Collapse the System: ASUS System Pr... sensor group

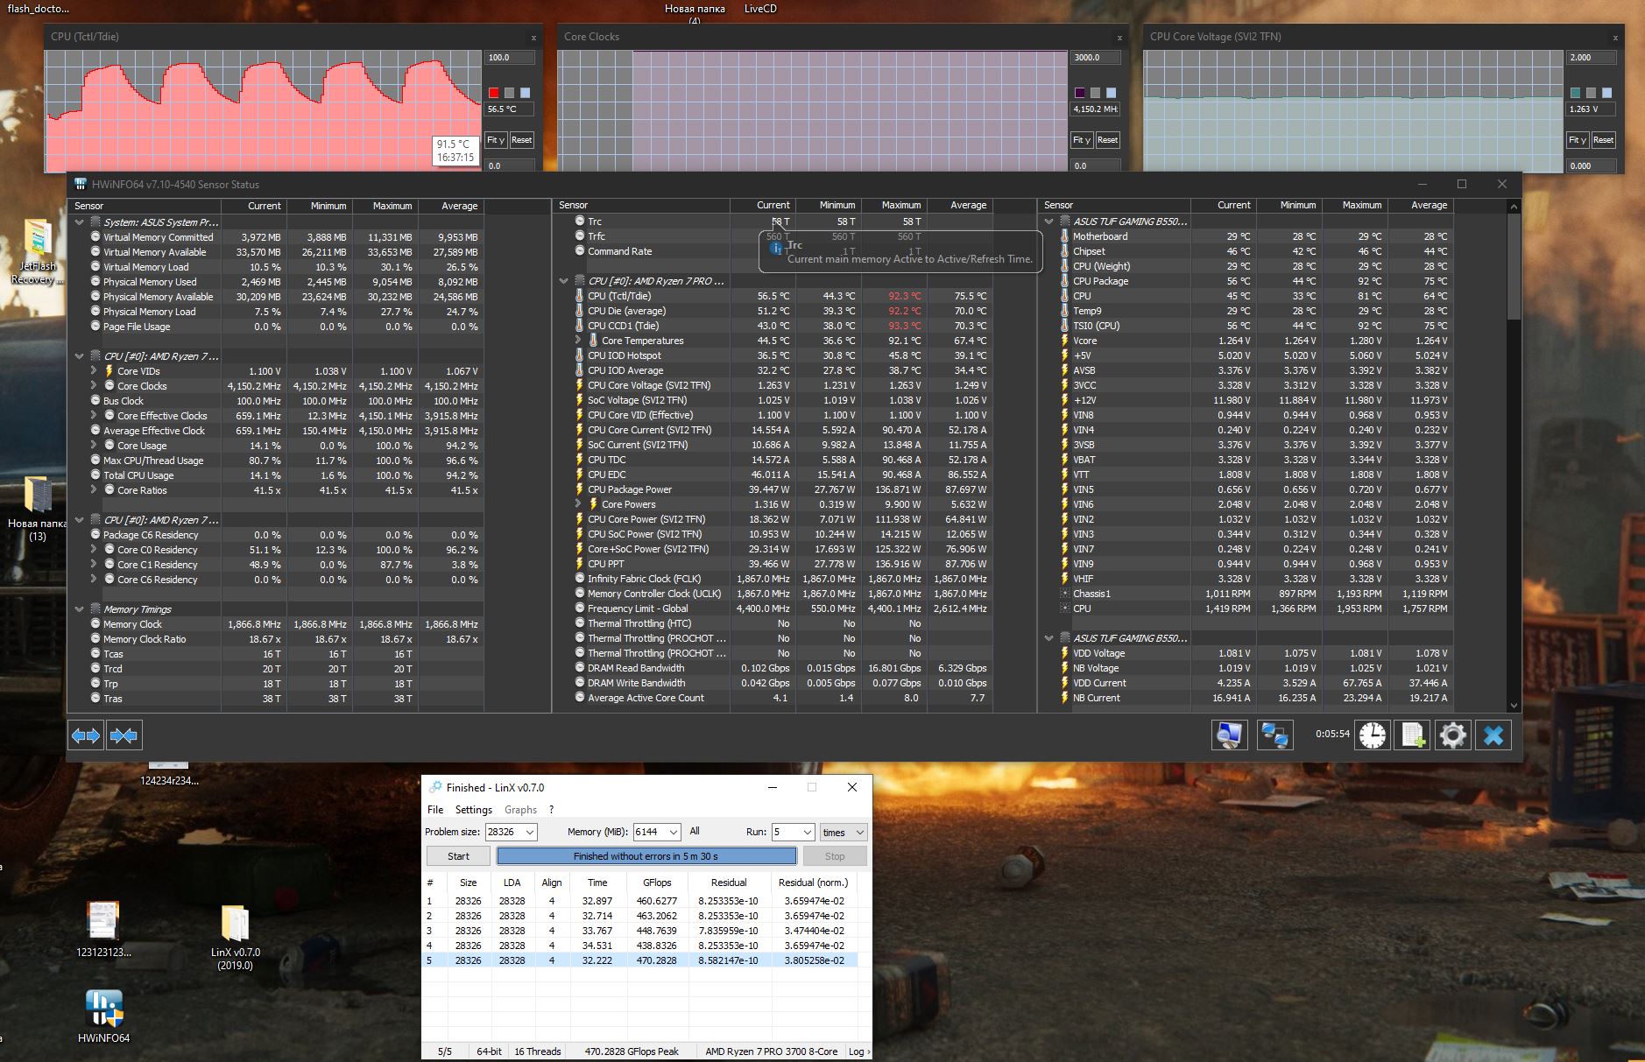coord(80,222)
